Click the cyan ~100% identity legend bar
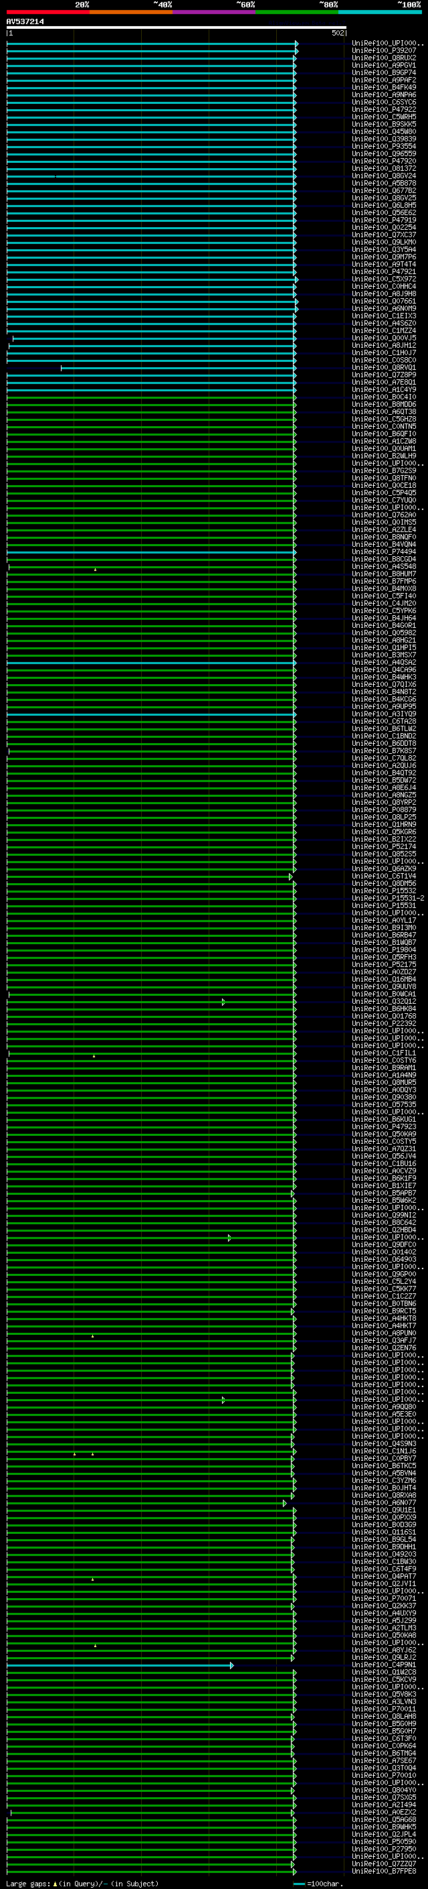 coord(381,12)
